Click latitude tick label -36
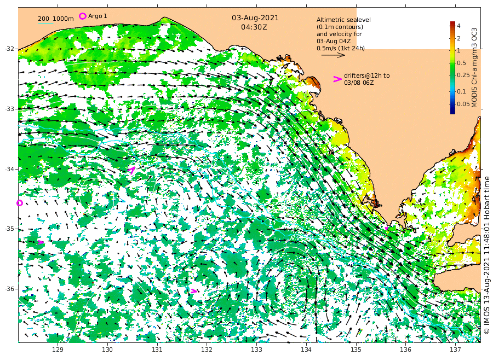The image size is (493, 361). coord(10,289)
